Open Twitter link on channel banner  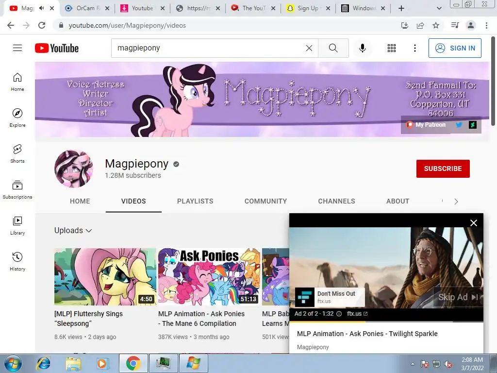click(x=459, y=125)
